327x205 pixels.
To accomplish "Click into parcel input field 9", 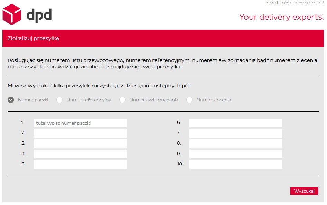I will [x=236, y=154].
